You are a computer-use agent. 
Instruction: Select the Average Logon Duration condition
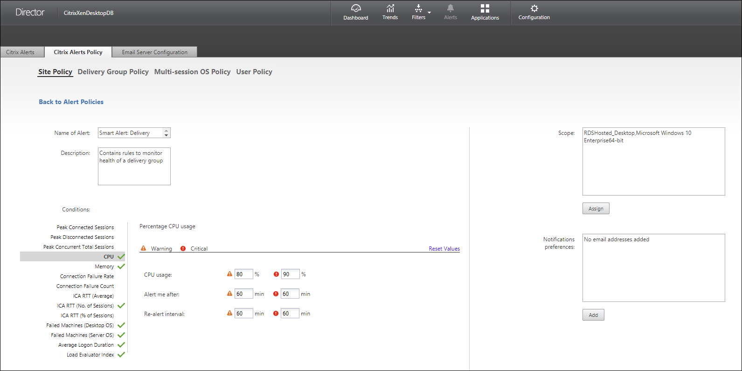[x=86, y=345]
